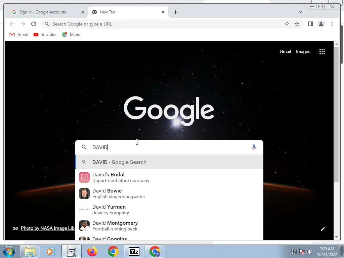Viewport: 344px width, 258px height.
Task: Expand the tab search dropdown arrow
Action: coord(300,12)
